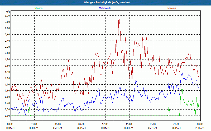Click the 00:00 label dated 30.04.24
The height and width of the screenshot is (131, 211).
click(x=10, y=124)
